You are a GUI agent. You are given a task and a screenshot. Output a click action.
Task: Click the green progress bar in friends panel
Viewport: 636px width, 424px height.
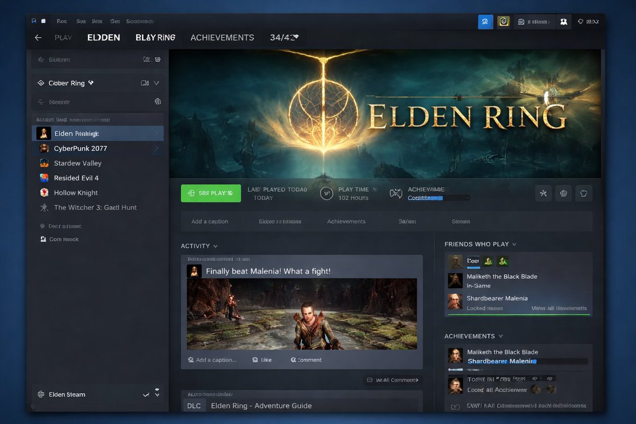(x=518, y=315)
